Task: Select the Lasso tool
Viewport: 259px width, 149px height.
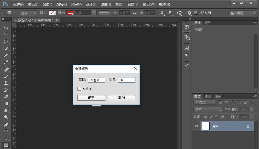Action: click(6, 42)
